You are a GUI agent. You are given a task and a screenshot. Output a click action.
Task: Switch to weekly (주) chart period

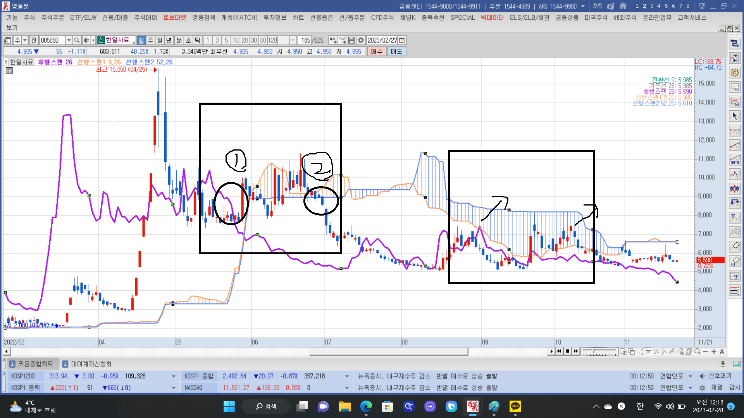[x=150, y=40]
